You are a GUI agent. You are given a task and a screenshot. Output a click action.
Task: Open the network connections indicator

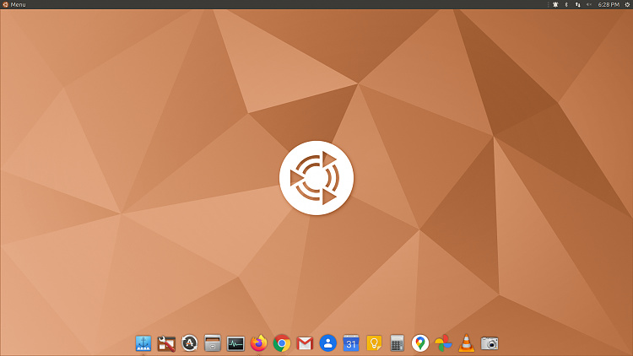[x=577, y=4]
